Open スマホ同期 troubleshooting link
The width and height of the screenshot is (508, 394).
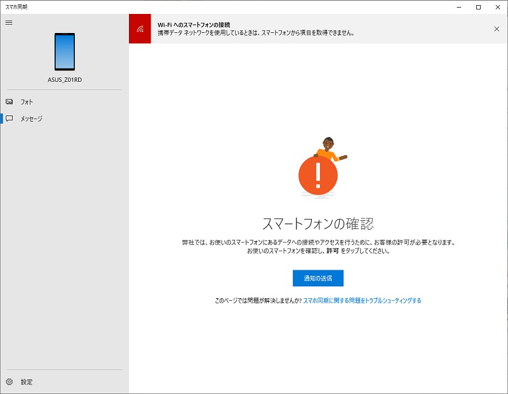tap(362, 301)
